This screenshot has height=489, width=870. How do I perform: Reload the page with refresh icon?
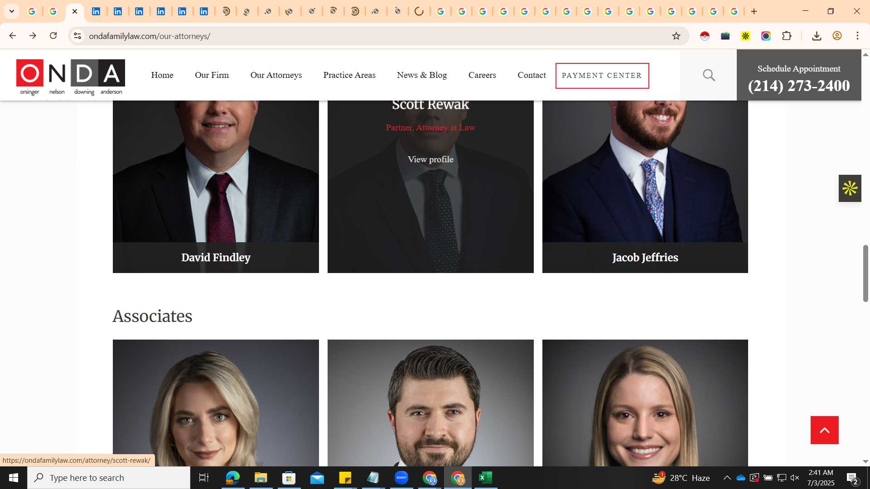point(53,36)
